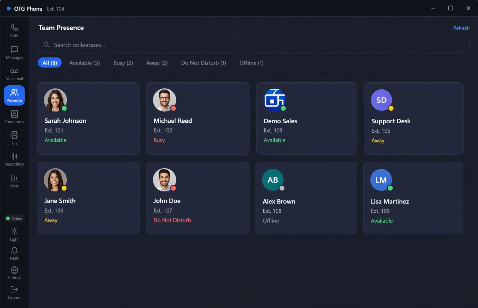Viewport: 478px width, 308px height.
Task: Toggle DND bell icon
Action: click(14, 251)
